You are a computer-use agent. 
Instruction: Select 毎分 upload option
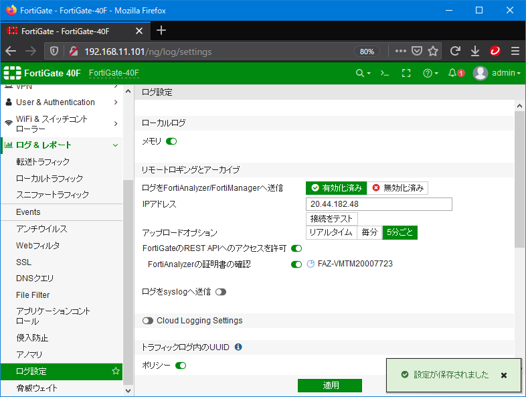[369, 232]
